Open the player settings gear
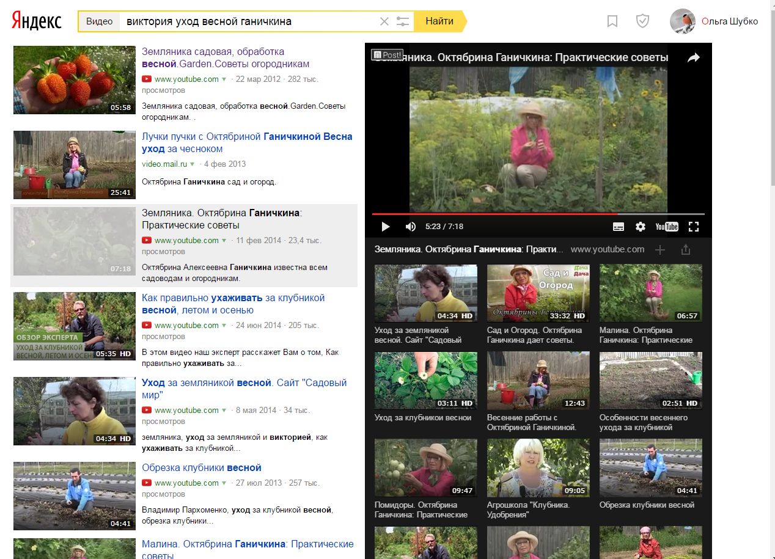The height and width of the screenshot is (559, 775). coord(641,227)
